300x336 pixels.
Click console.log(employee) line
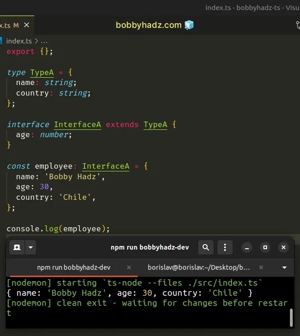point(58,229)
